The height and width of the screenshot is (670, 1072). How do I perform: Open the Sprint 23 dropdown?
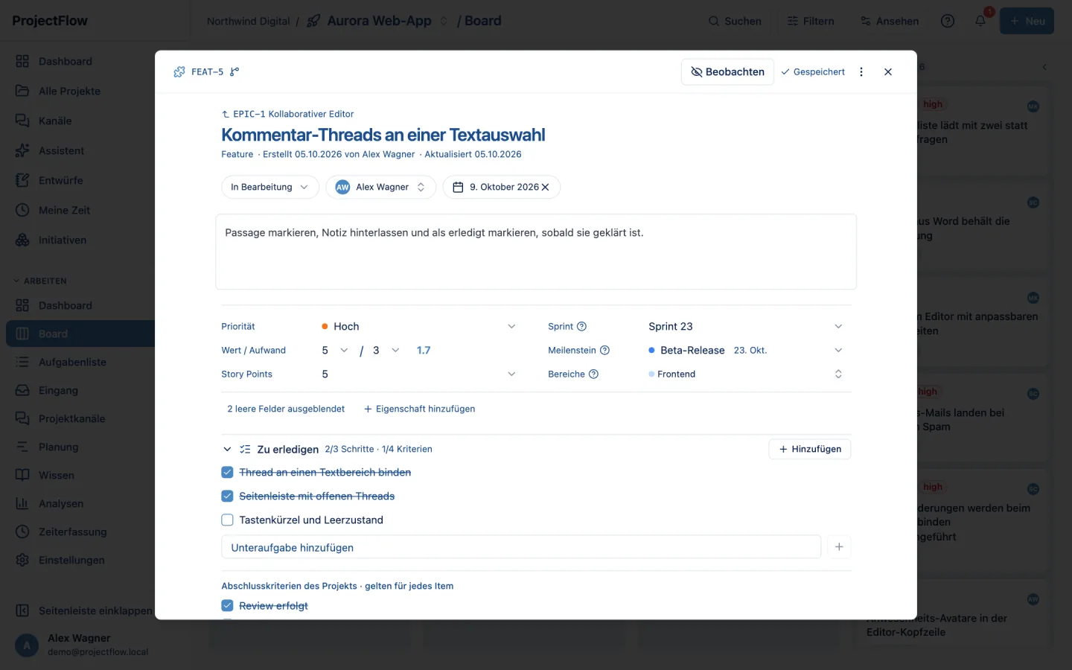tap(745, 326)
